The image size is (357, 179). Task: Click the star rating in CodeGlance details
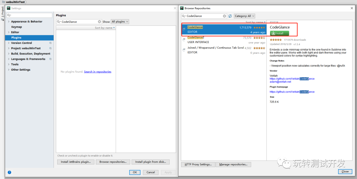pyautogui.click(x=276, y=40)
